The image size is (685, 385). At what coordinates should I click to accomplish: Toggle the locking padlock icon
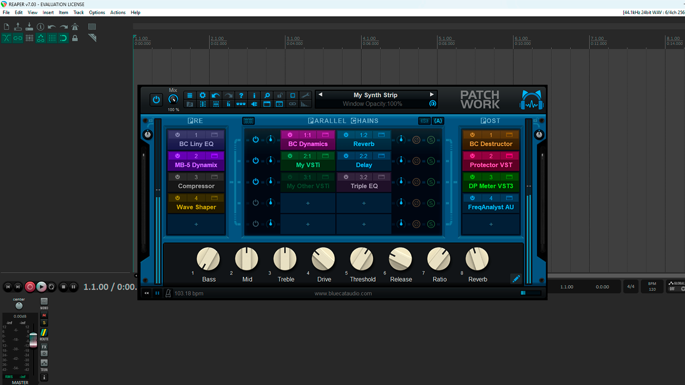tap(75, 38)
